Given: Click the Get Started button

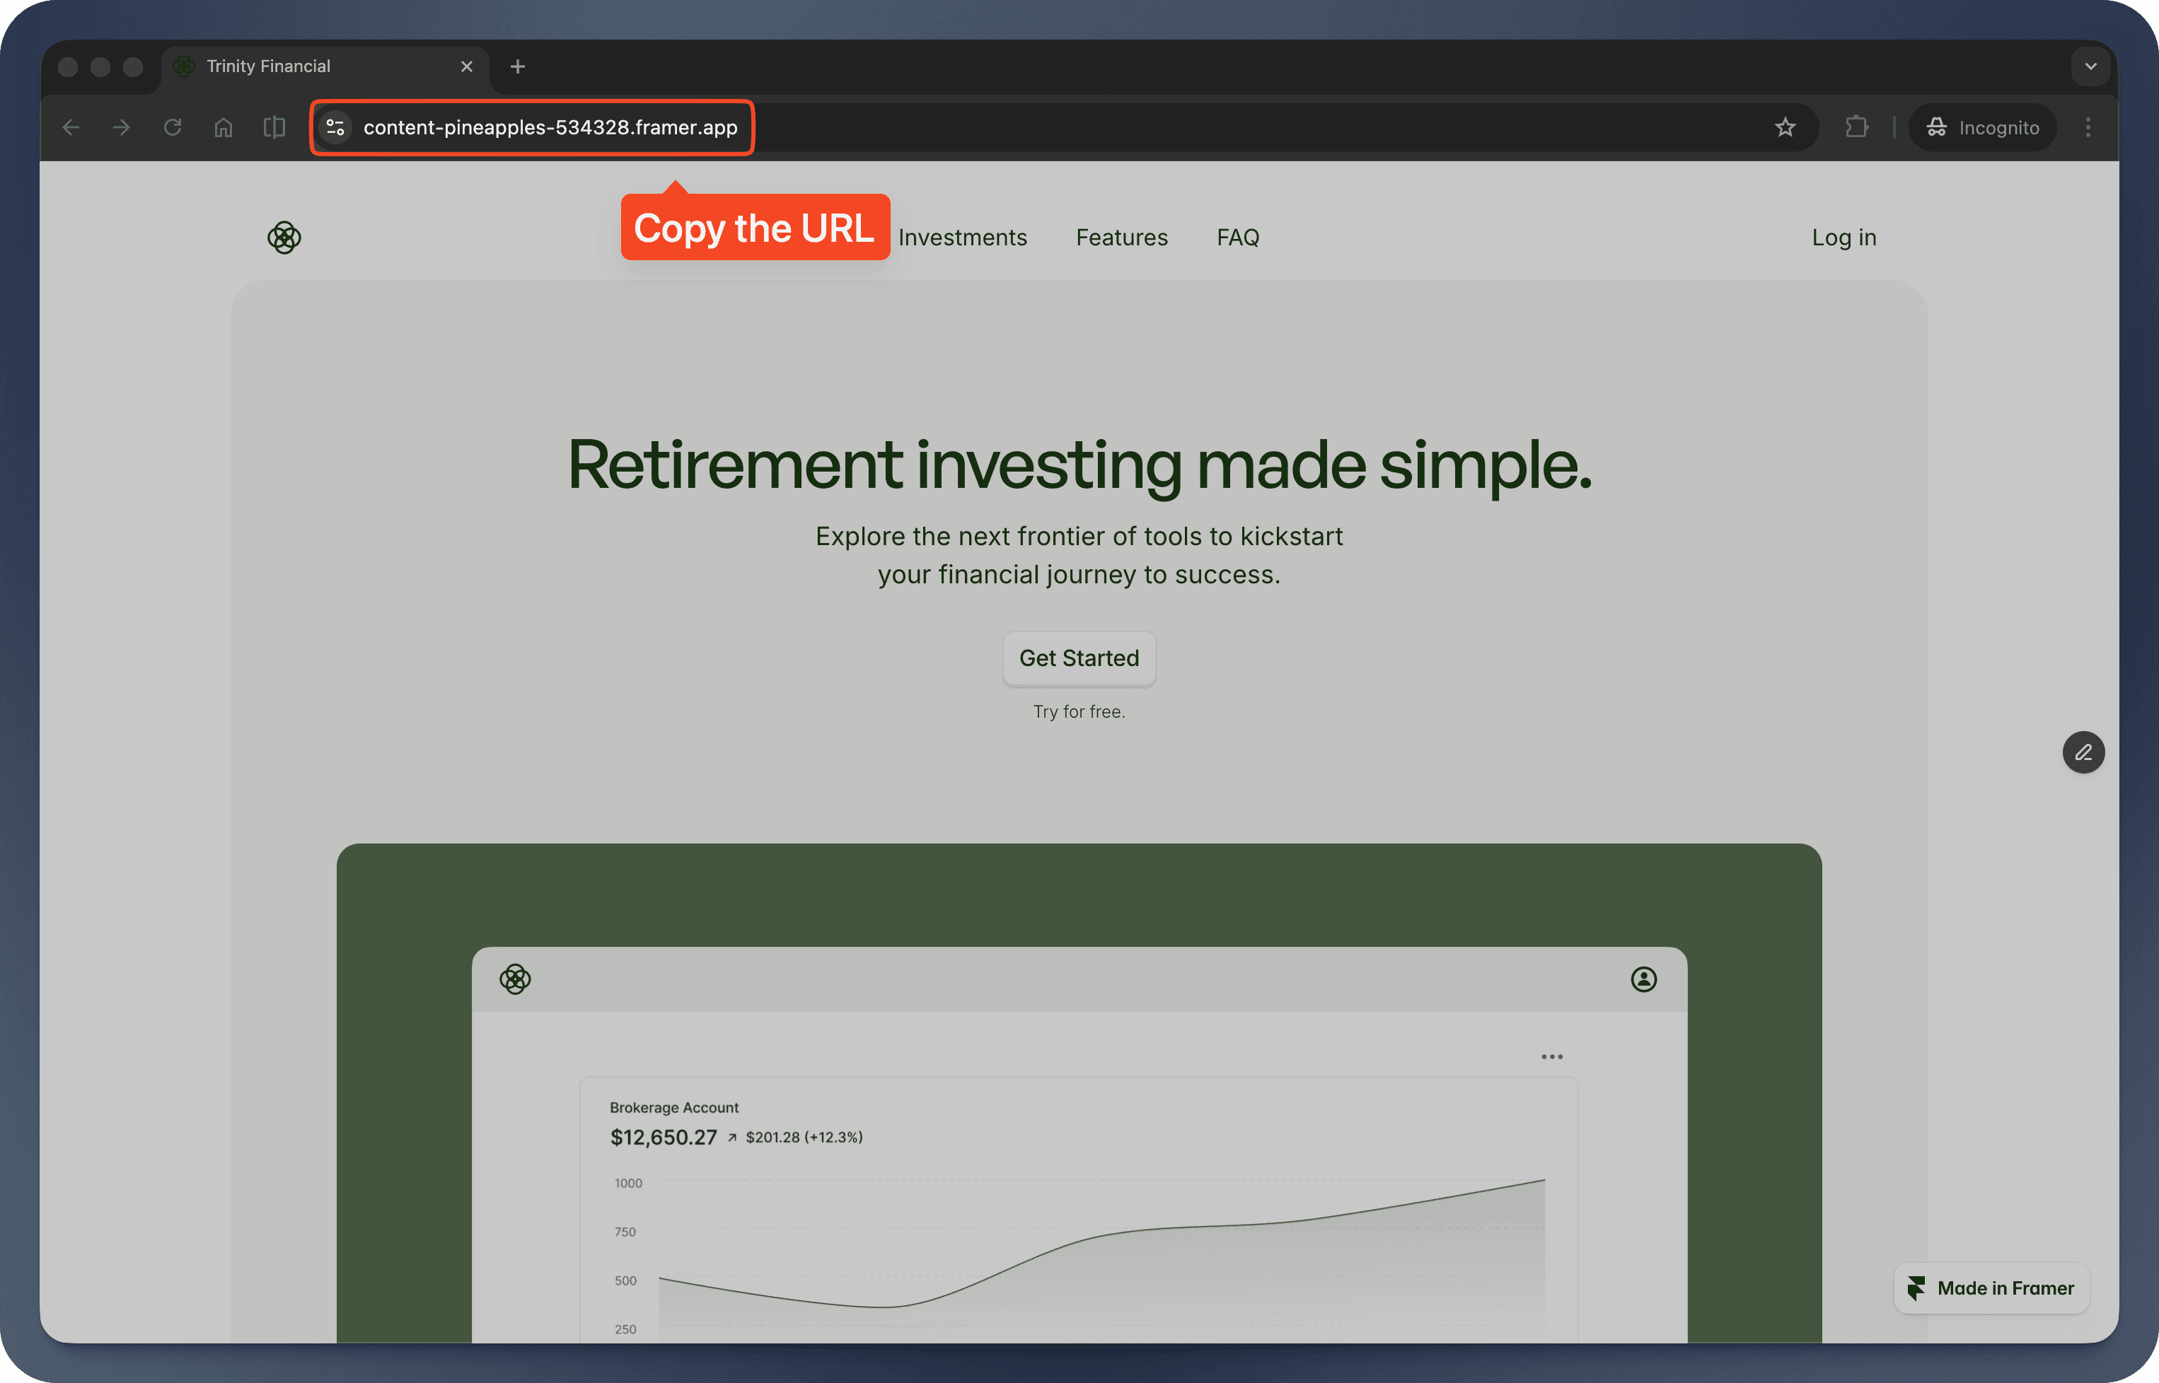Looking at the screenshot, I should 1078,658.
